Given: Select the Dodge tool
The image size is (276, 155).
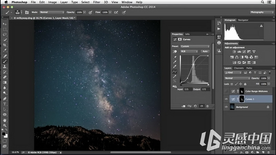Looking at the screenshot, I should tap(5, 93).
